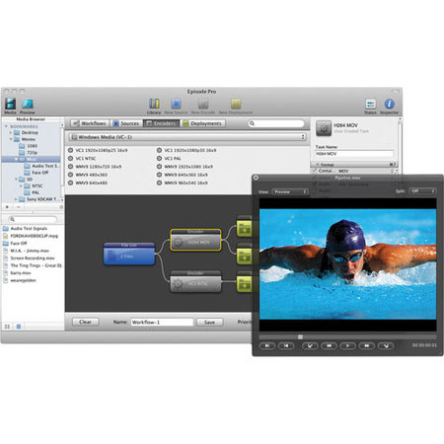This screenshot has height=444, width=444.
Task: Collapse the BOOKMARKS section
Action: click(x=6, y=126)
